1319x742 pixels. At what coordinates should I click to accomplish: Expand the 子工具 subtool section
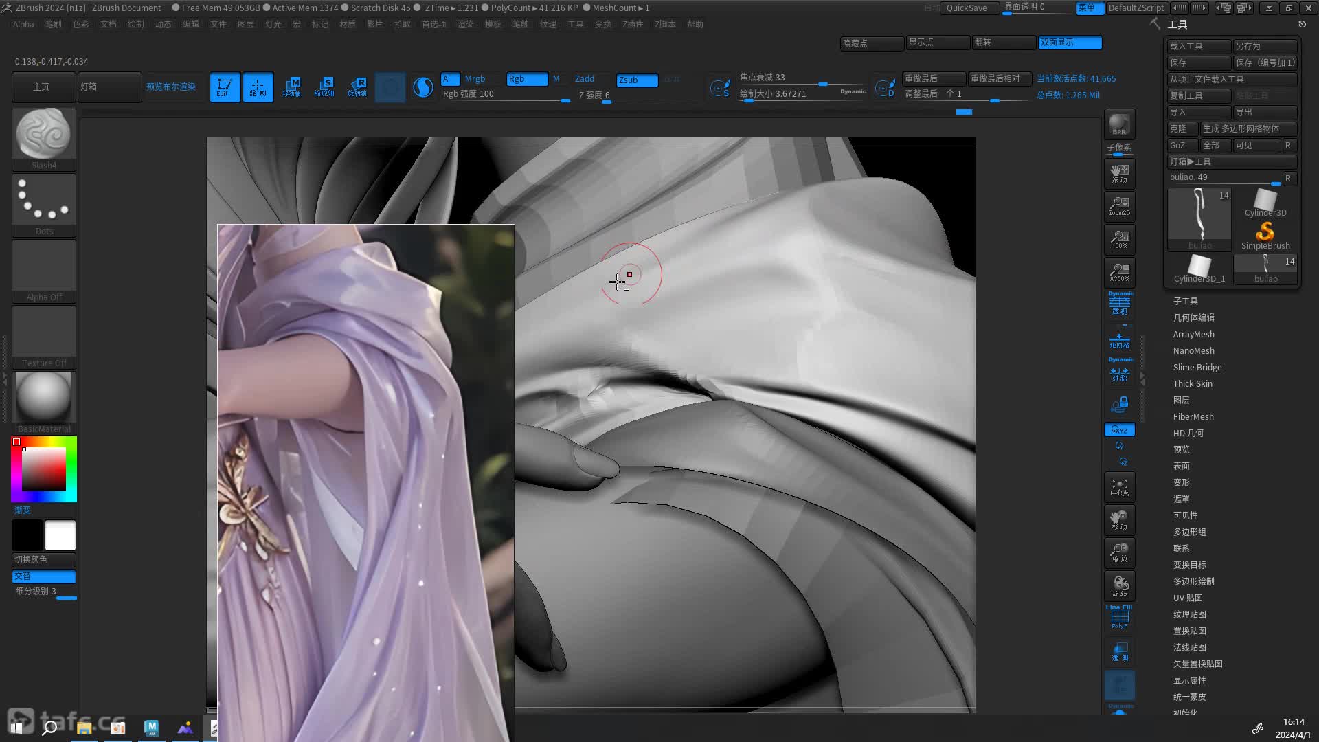click(1186, 302)
